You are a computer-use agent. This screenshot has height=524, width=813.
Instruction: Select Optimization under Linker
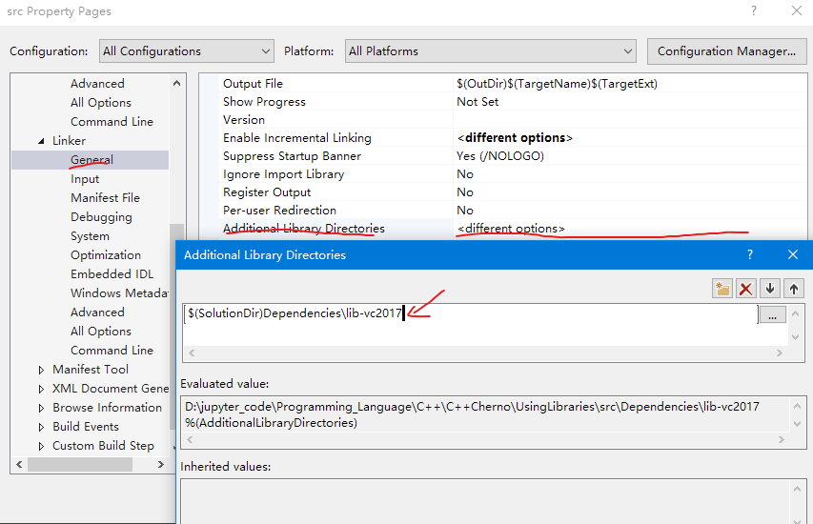click(106, 255)
